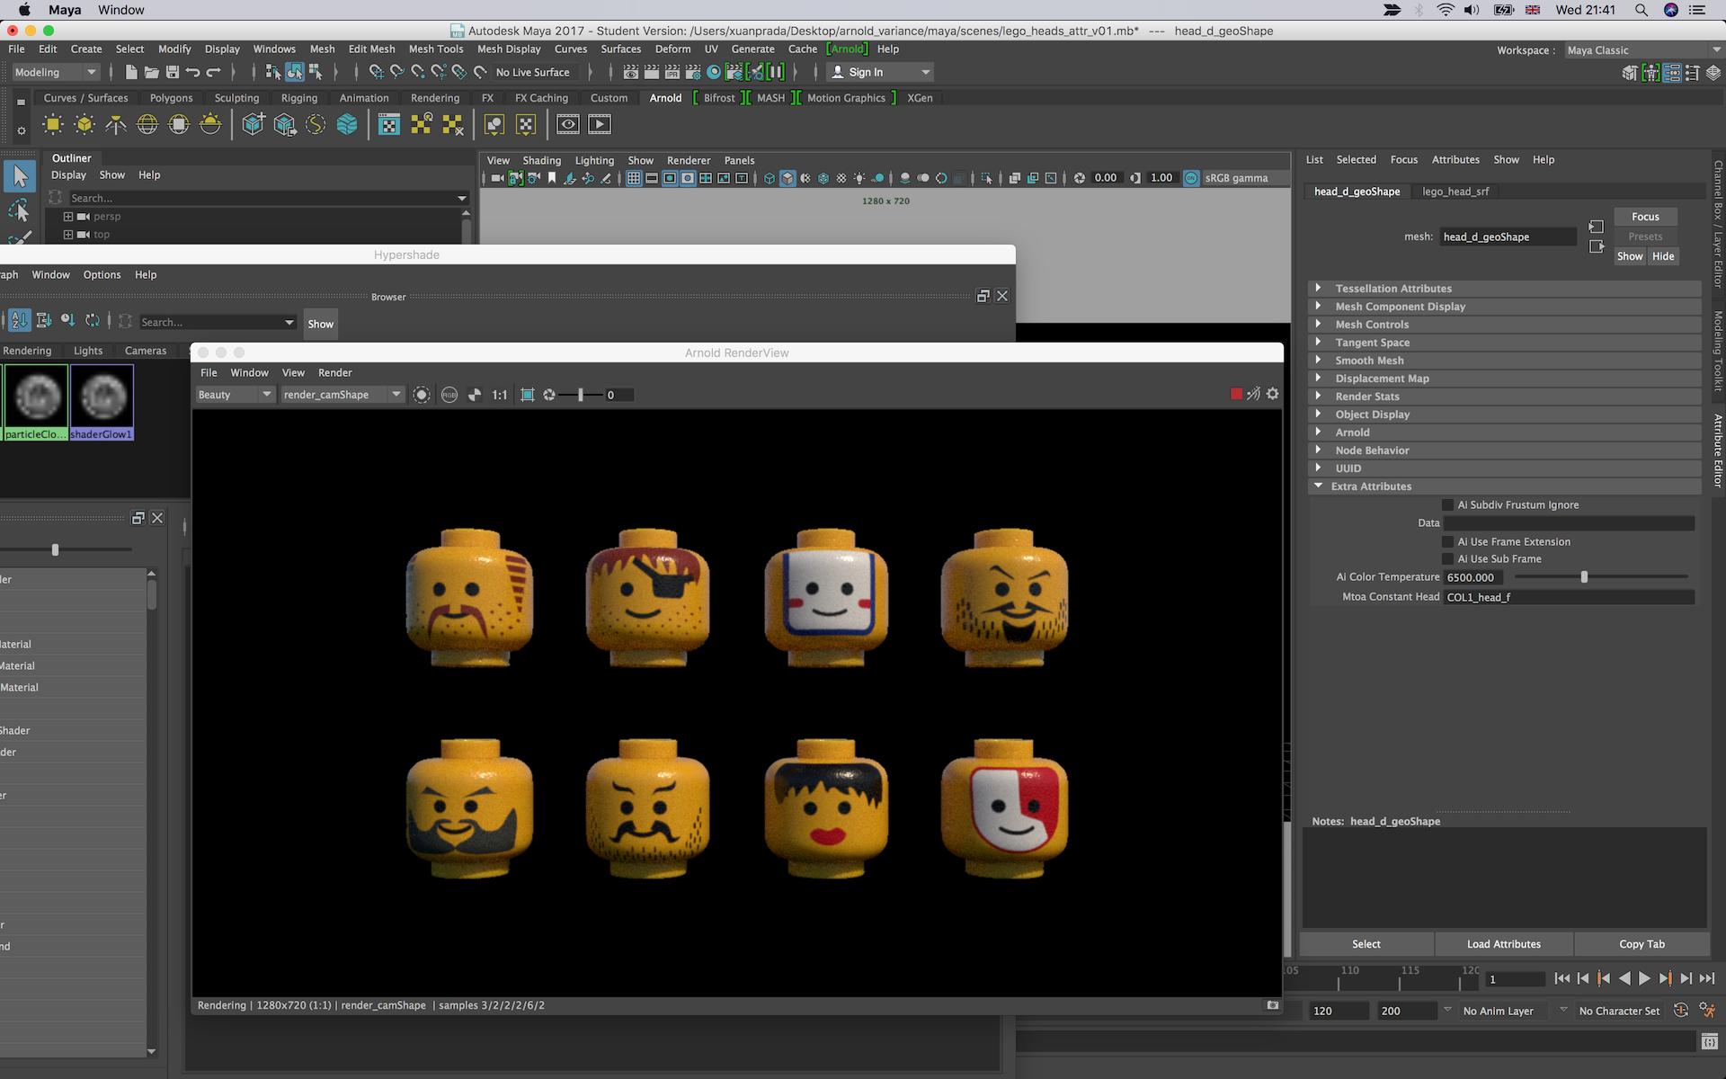The image size is (1726, 1079).
Task: Adjust the RenderView exposure slider
Action: 581,395
